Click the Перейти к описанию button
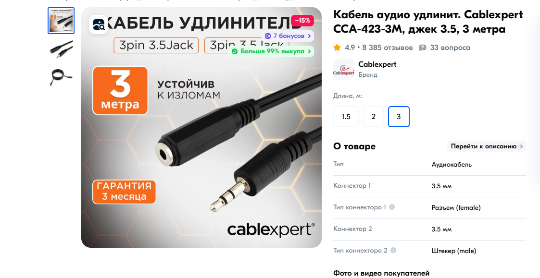Viewport: 540px width, 278px height. coord(486,146)
